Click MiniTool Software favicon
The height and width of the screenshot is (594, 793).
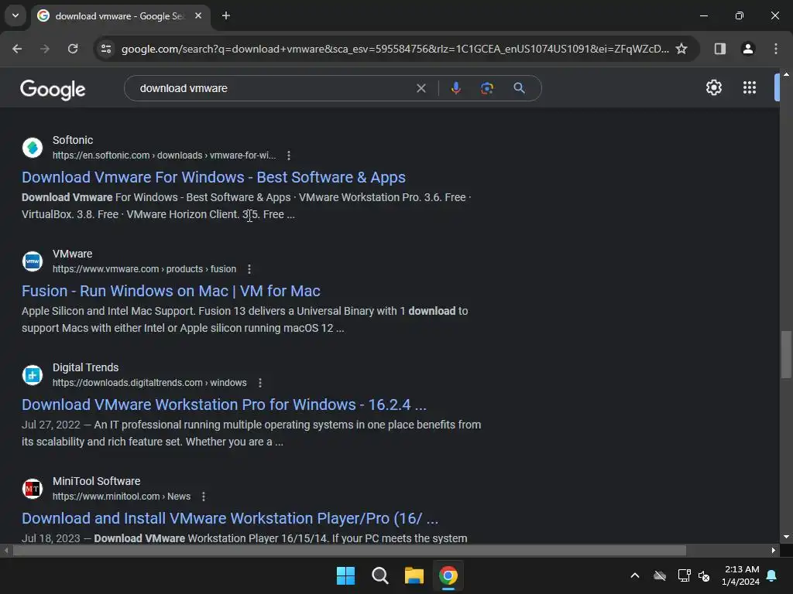[x=33, y=489]
